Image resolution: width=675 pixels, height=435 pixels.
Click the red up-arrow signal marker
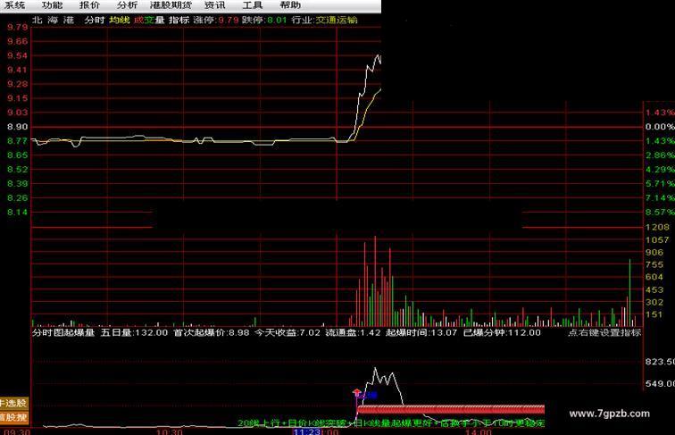click(356, 393)
